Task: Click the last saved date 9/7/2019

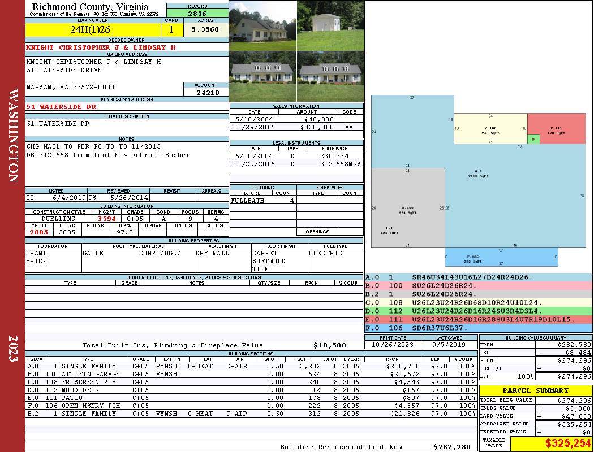Action: click(x=449, y=345)
